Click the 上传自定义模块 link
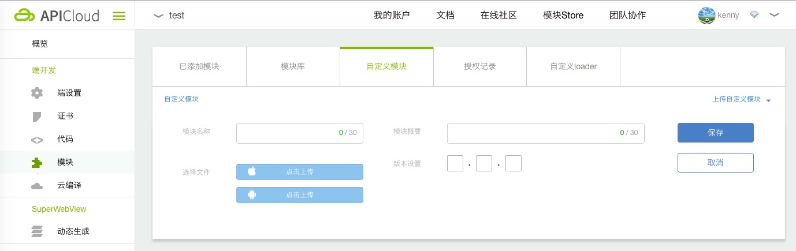 tap(737, 99)
